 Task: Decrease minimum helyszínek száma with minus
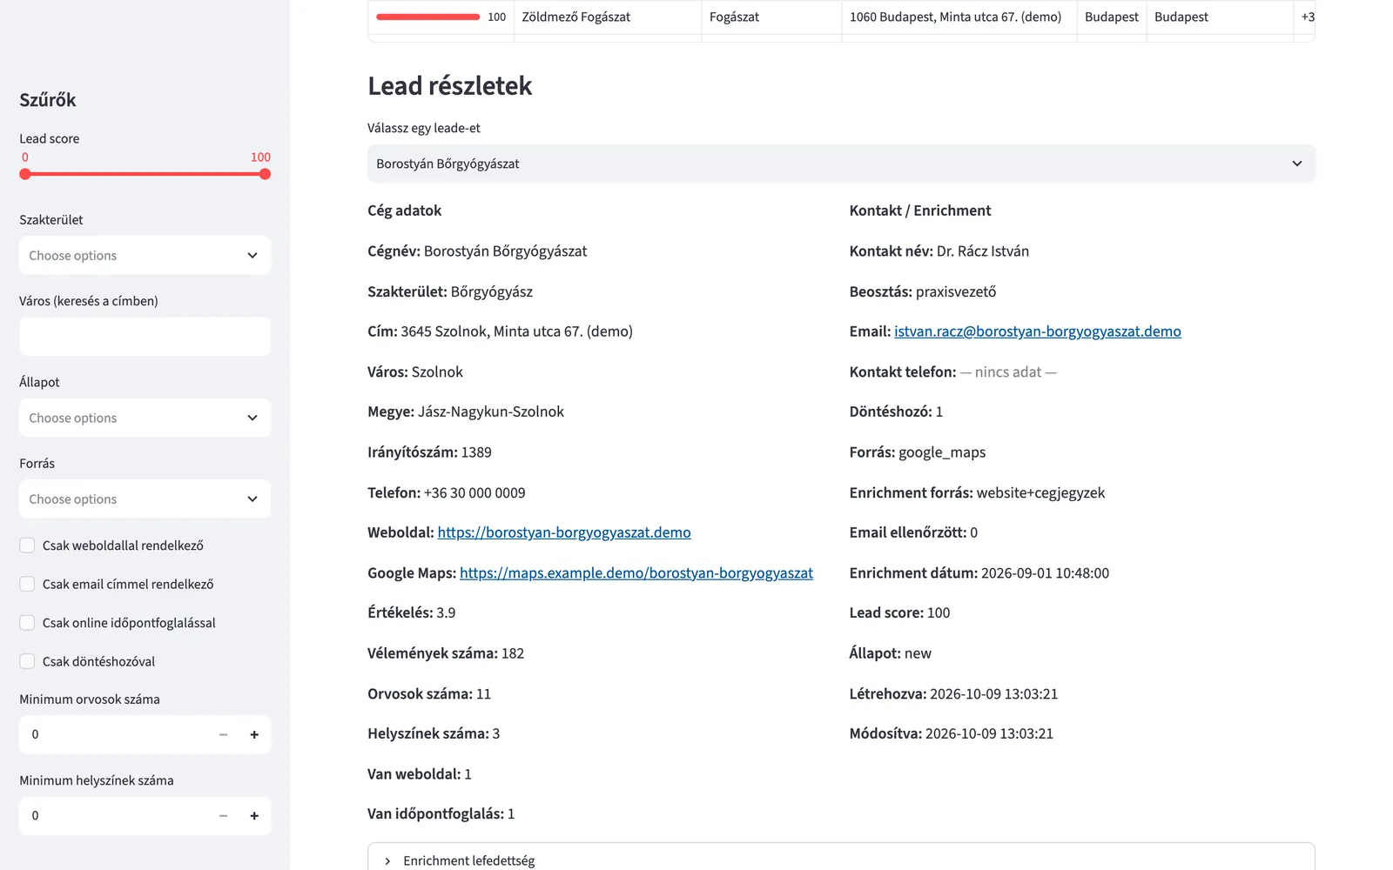(224, 816)
